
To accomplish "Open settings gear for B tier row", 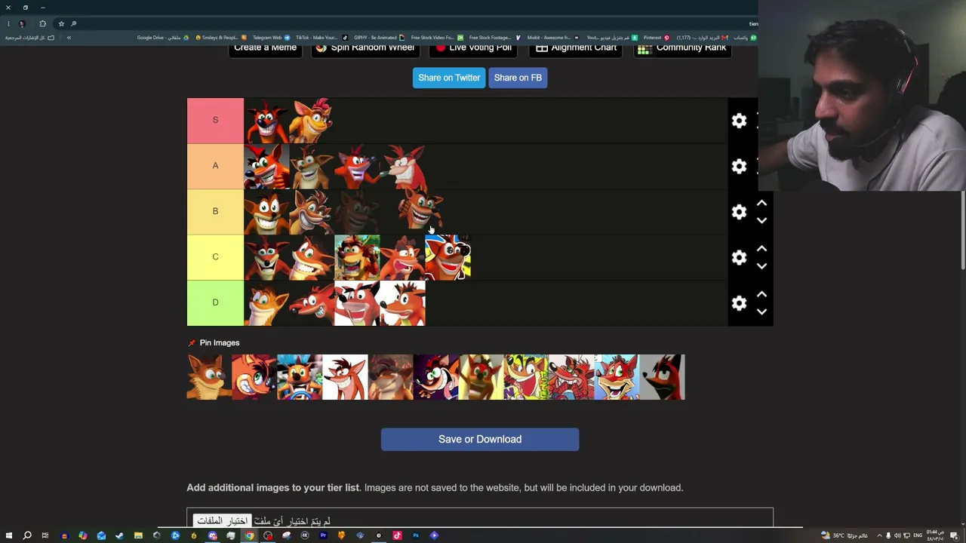I will click(x=739, y=212).
